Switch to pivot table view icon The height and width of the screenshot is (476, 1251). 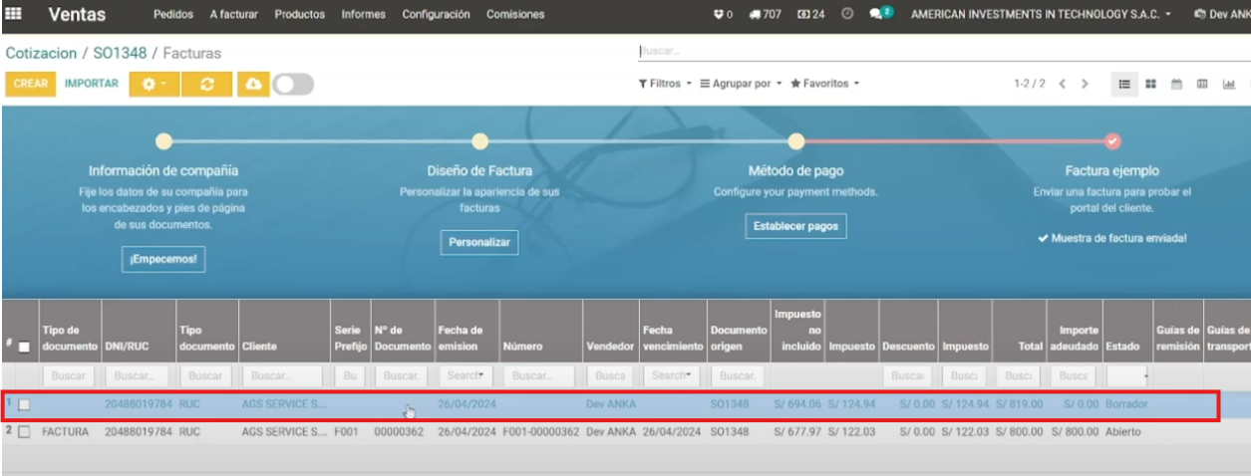tap(1202, 85)
